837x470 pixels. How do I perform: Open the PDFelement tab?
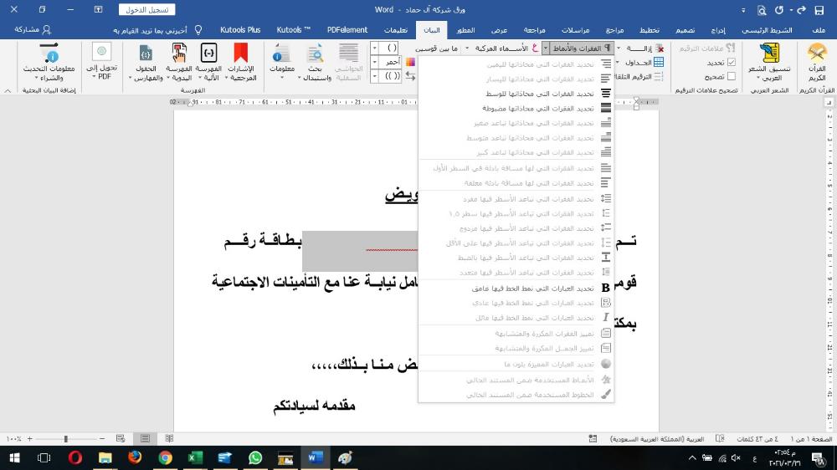coord(347,30)
